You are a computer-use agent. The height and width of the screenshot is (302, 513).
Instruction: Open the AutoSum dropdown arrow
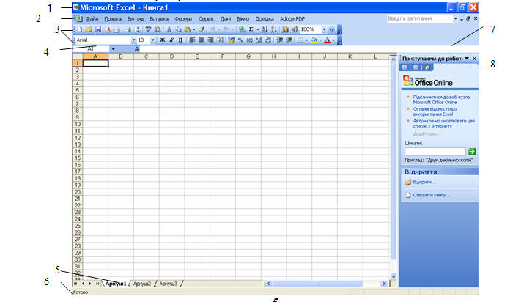257,29
